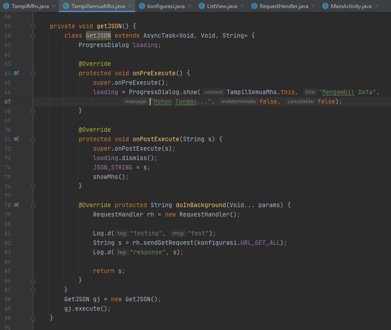Click loading.dismiss() call on line 73
This screenshot has width=391, height=330.
click(x=123, y=158)
